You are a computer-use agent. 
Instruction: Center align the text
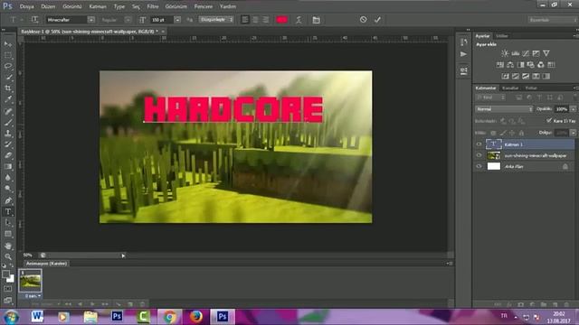255,20
